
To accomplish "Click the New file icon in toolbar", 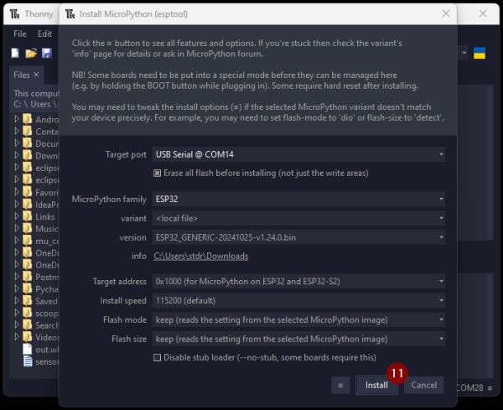I will coord(15,53).
